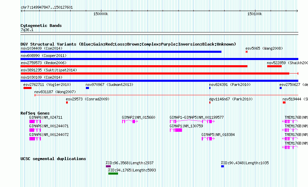This screenshot has height=187, width=308.
Task: Click the 7q36.1 cytogenetic band line
Action: pos(159,33)
